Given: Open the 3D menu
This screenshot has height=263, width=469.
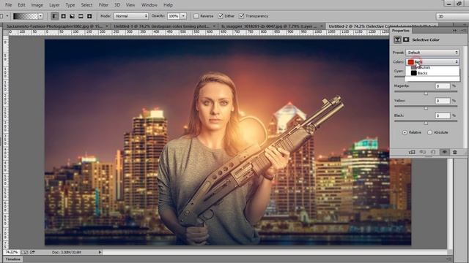Looking at the screenshot, I should click(117, 5).
